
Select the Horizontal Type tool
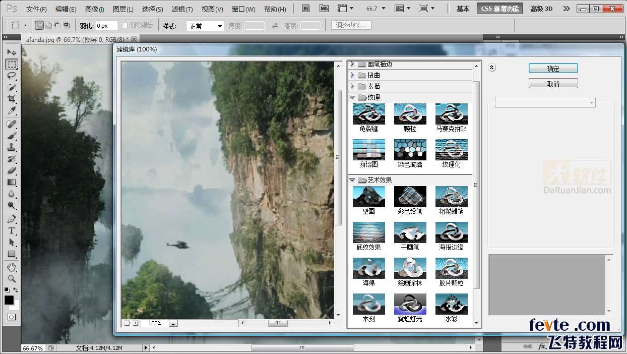pyautogui.click(x=12, y=230)
